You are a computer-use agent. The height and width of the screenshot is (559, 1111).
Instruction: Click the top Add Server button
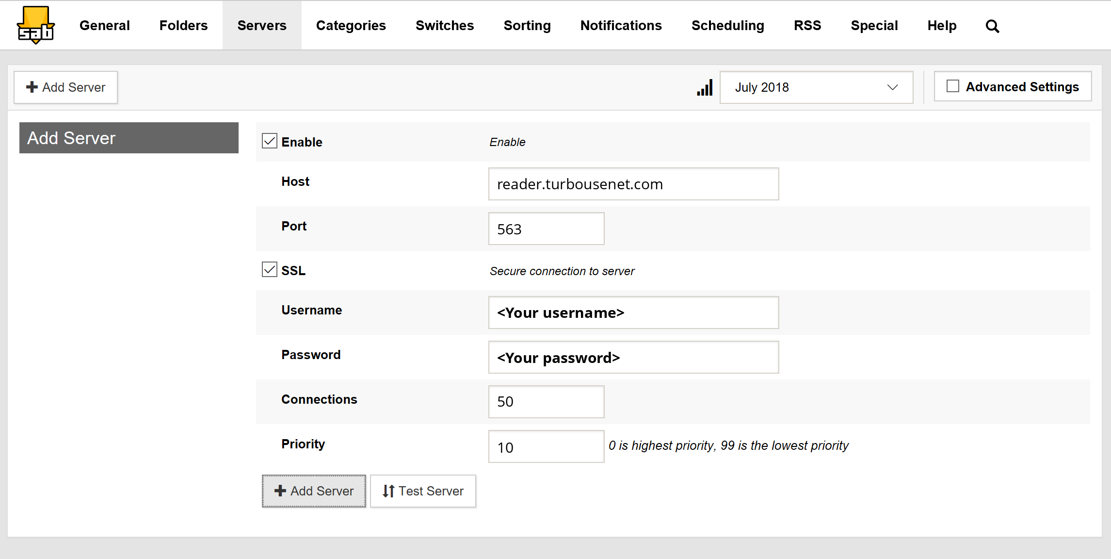[x=65, y=87]
